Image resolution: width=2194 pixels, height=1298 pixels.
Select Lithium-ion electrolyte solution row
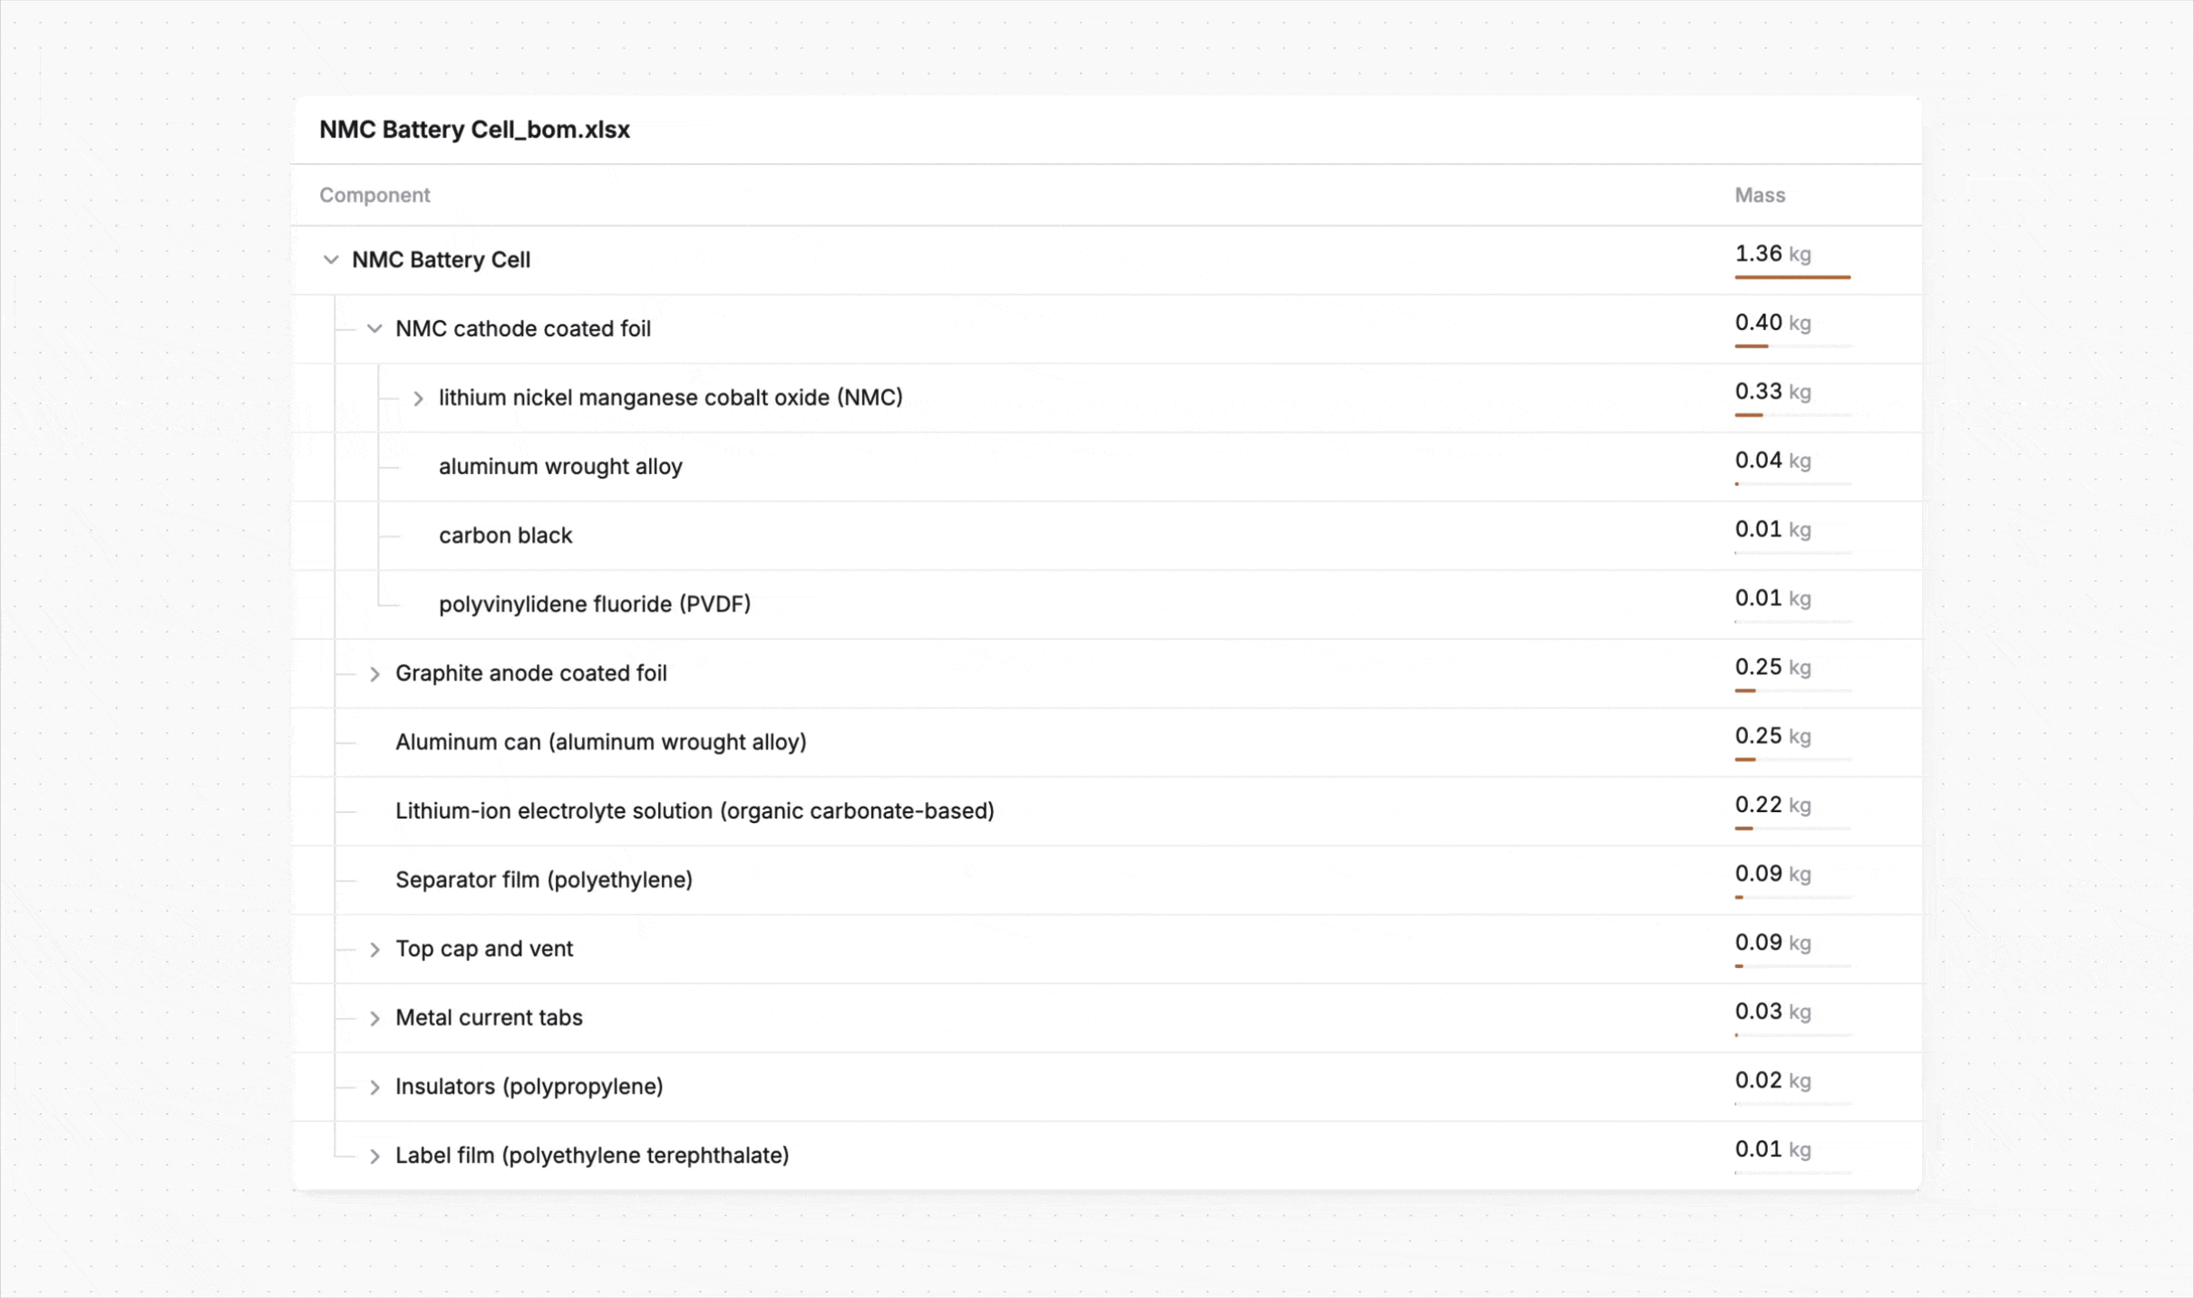coord(694,811)
